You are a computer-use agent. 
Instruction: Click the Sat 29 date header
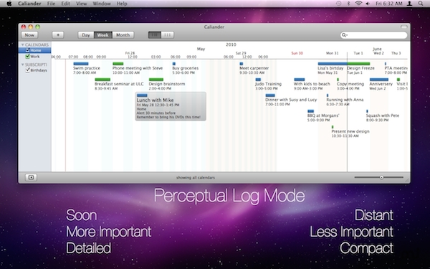pyautogui.click(x=241, y=53)
